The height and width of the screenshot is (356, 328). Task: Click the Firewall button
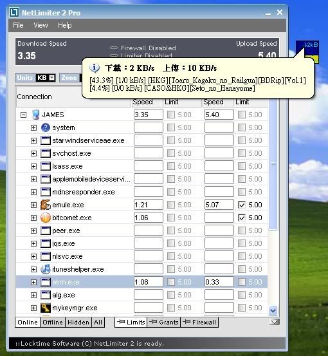click(199, 322)
